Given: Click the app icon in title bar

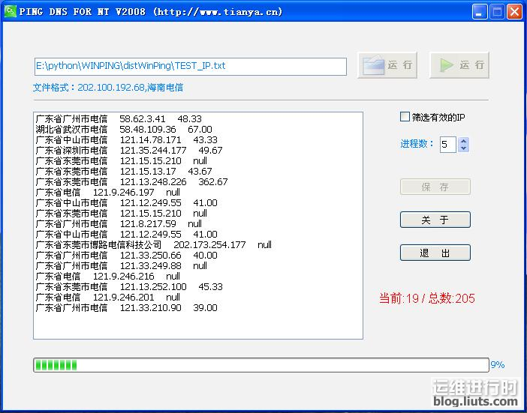Looking at the screenshot, I should 10,11.
